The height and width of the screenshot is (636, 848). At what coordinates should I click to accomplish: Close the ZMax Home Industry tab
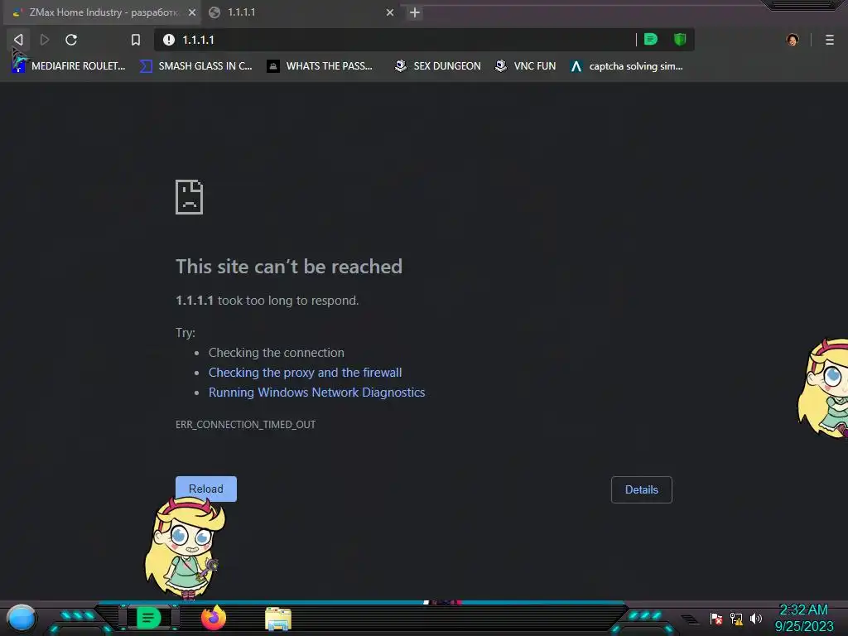[x=192, y=12]
